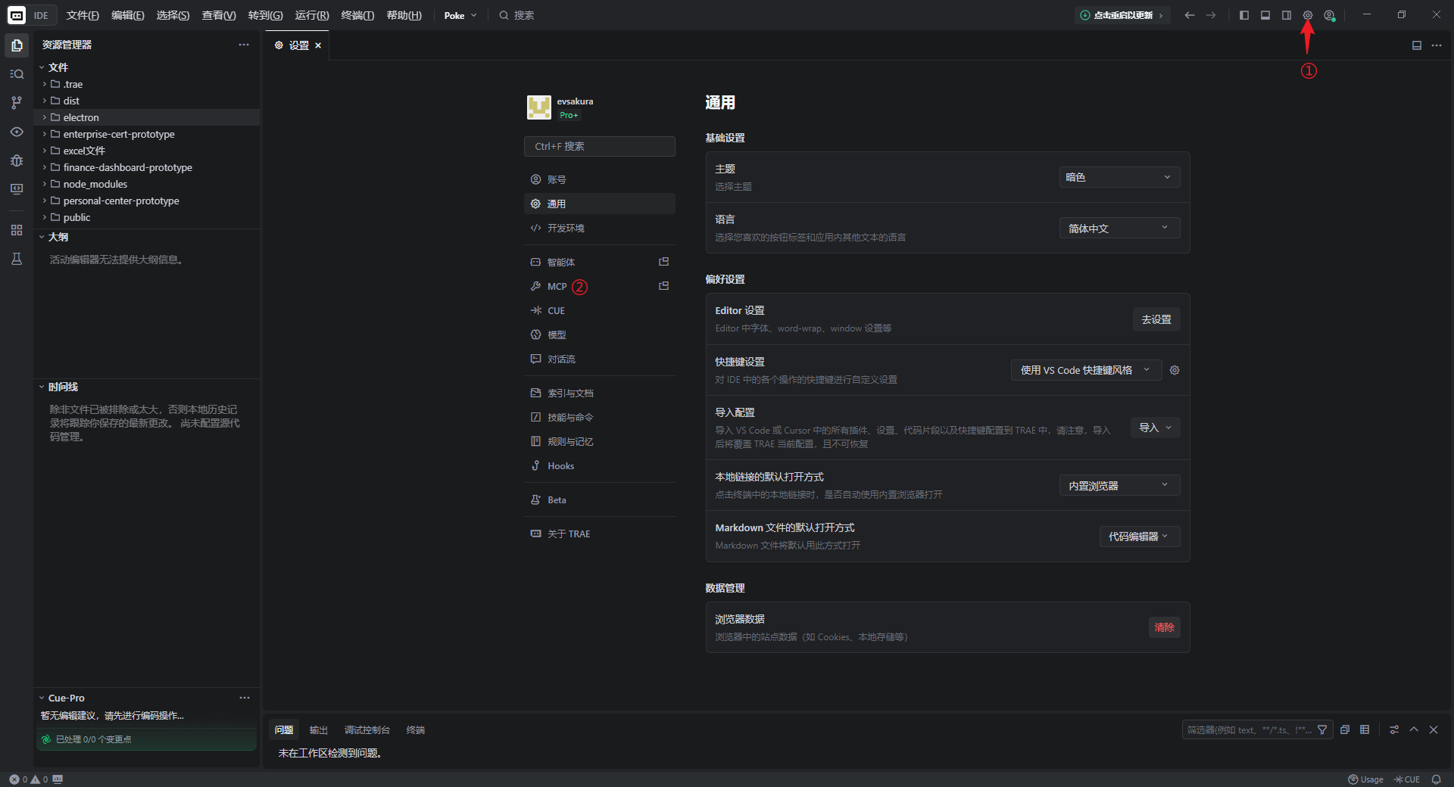Navigate forward with the right arrow
1454x787 pixels.
point(1211,15)
